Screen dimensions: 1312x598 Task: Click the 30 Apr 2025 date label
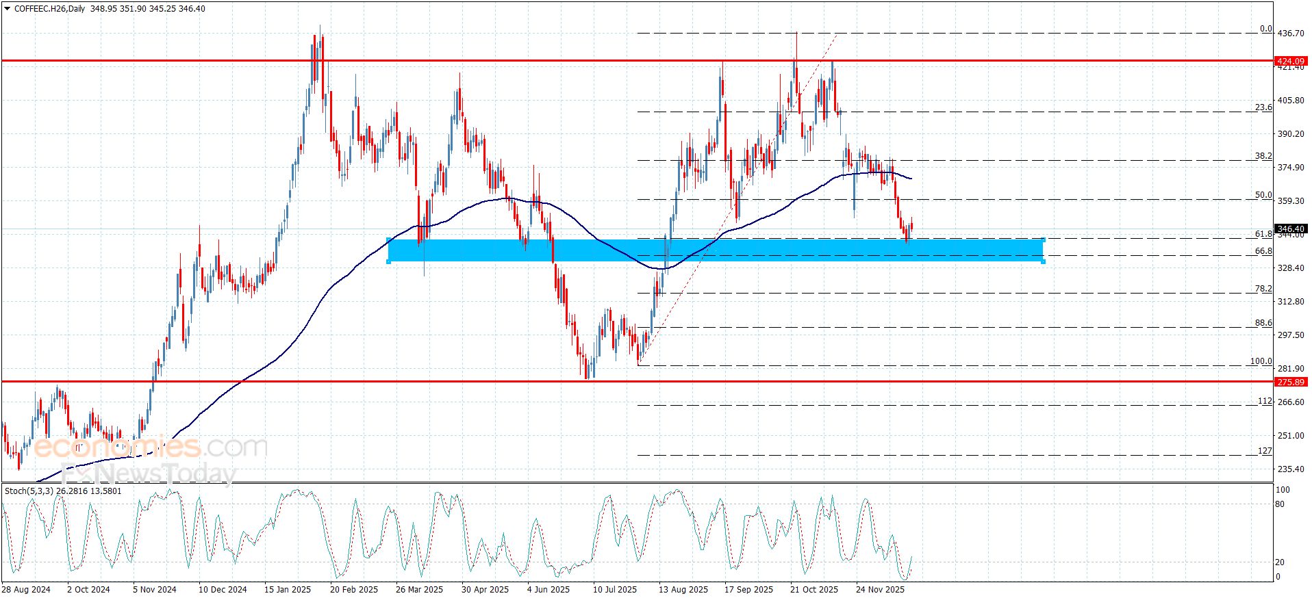[x=485, y=590]
